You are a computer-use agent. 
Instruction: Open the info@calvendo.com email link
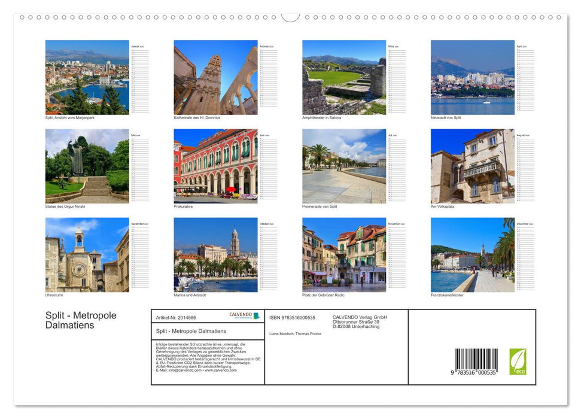185,370
